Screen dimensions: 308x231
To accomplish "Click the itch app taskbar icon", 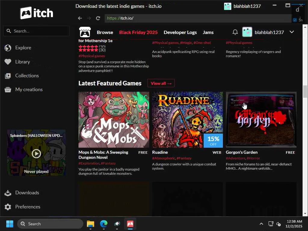I will (x=130, y=224).
